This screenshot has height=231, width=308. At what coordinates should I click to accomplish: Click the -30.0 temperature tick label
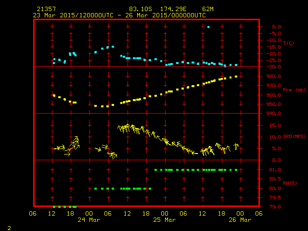(x=274, y=67)
